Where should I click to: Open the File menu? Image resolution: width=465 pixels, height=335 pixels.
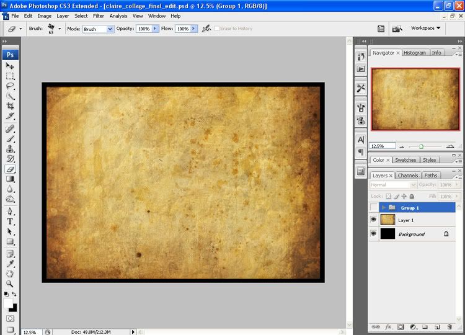pyautogui.click(x=15, y=16)
